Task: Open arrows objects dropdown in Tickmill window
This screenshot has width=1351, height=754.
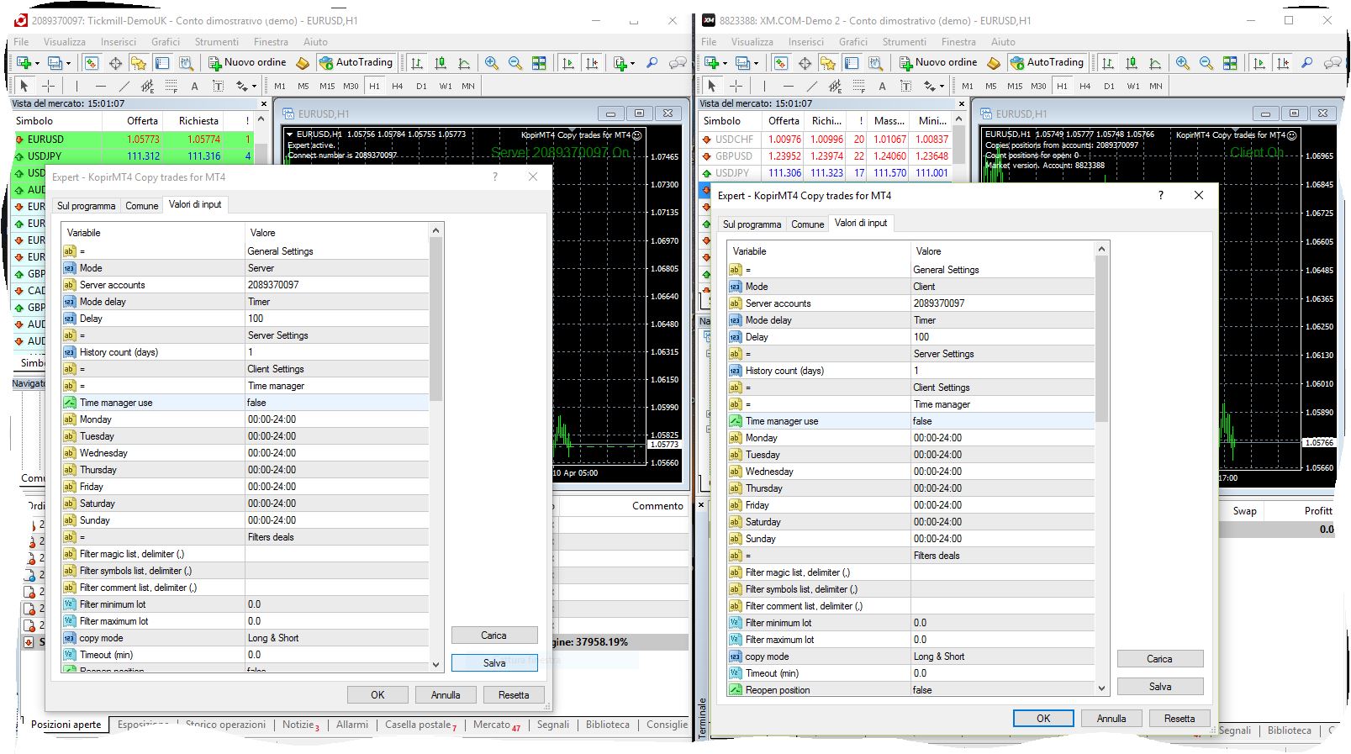Action: [x=253, y=86]
